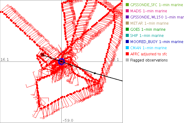This screenshot has width=184, height=123.
Task: Click the GOES green legend swatch
Action: (127, 30)
